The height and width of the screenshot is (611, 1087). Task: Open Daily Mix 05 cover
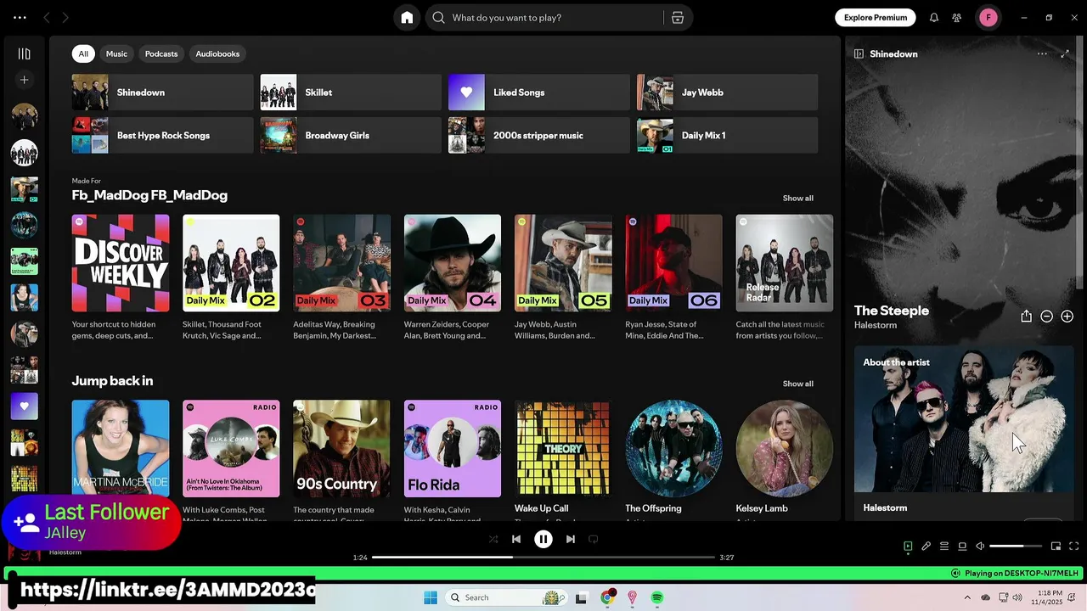coord(563,263)
